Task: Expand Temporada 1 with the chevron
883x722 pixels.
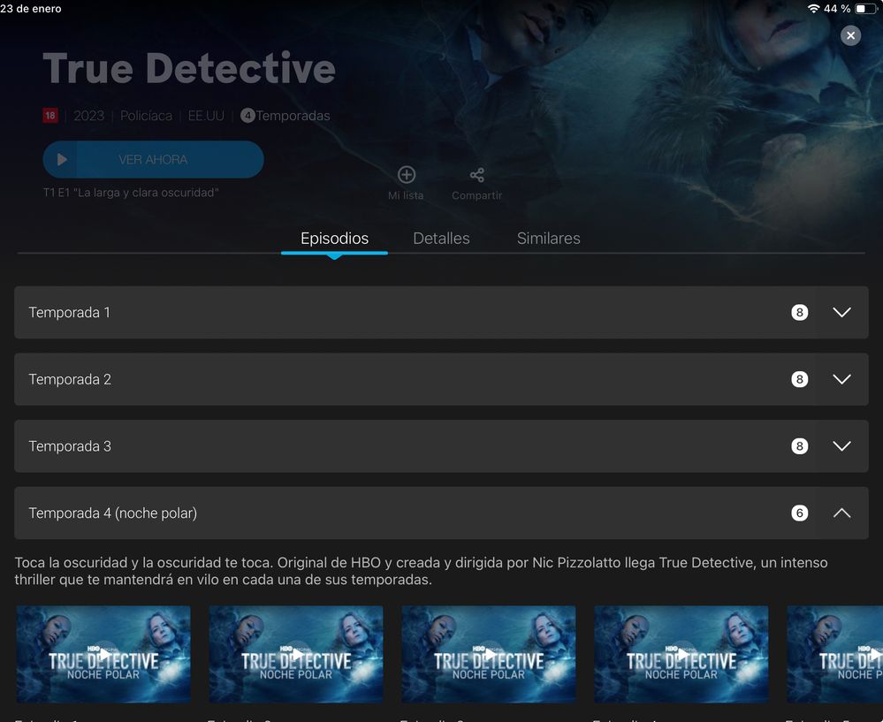Action: [841, 312]
